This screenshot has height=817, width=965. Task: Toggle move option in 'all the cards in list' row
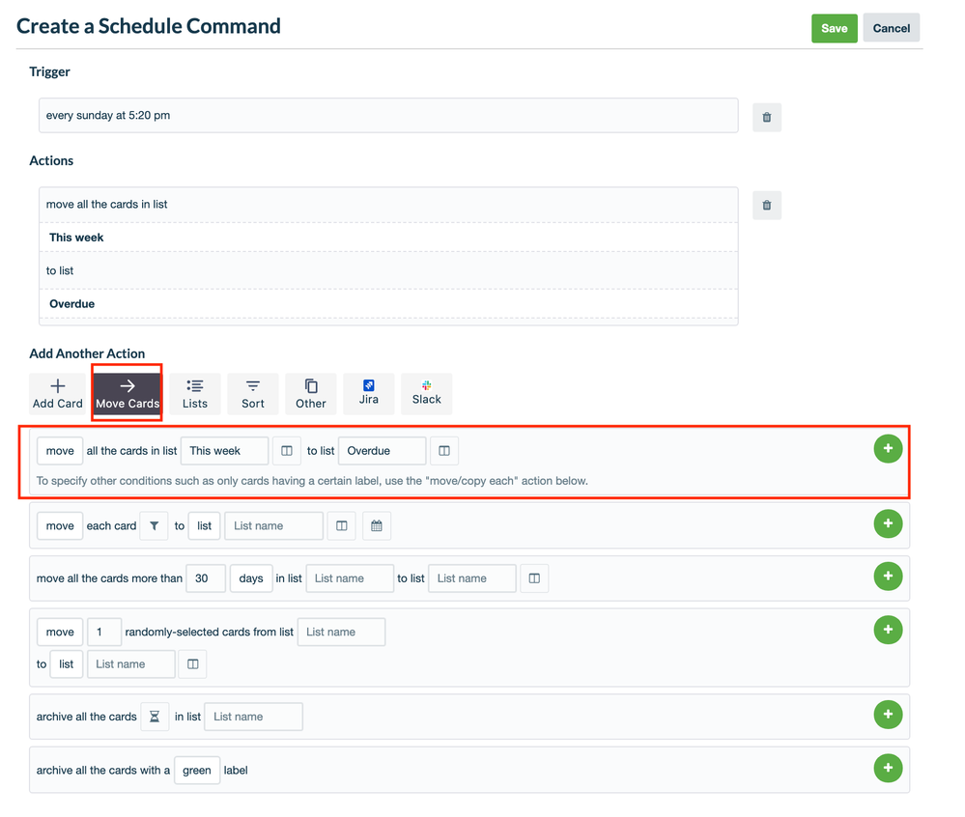point(60,451)
